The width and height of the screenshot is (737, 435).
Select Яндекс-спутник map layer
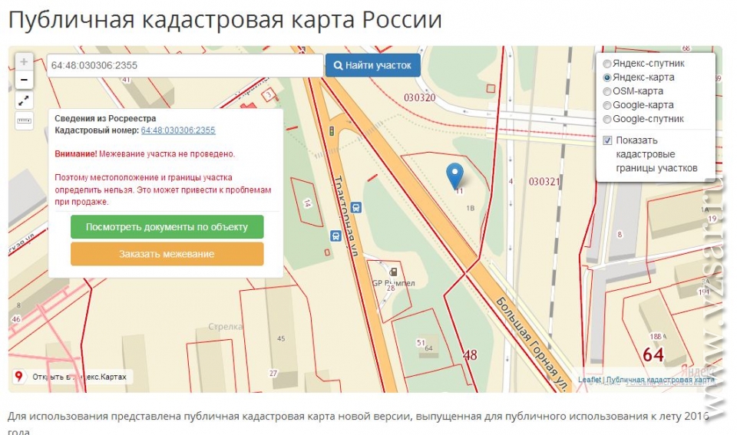tap(607, 64)
